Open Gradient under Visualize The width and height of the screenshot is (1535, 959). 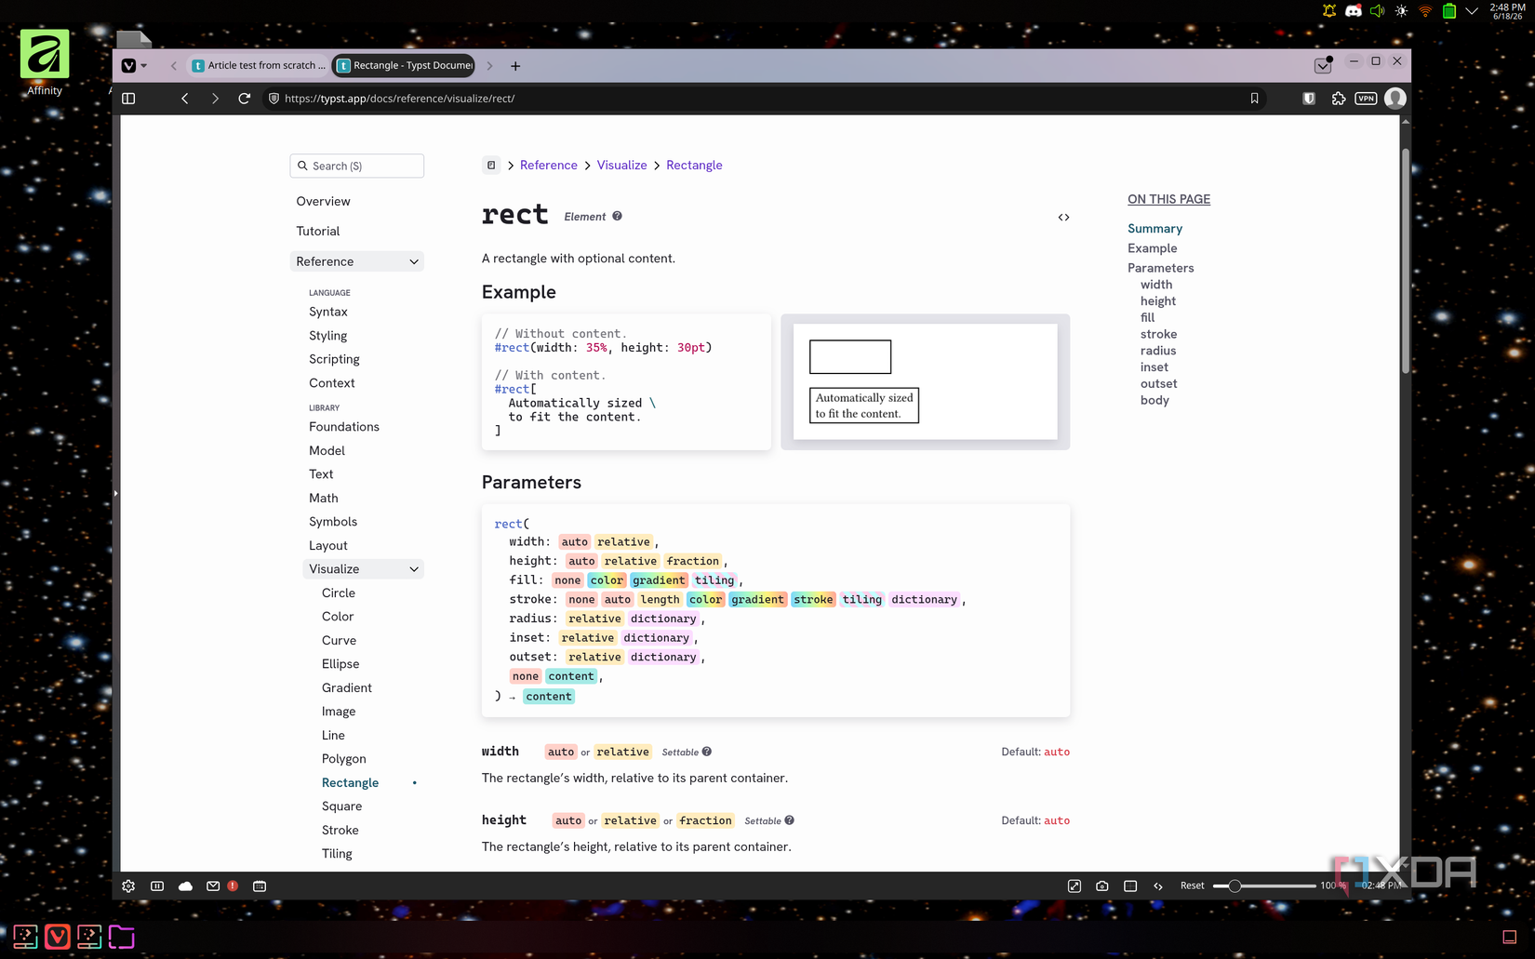(347, 688)
